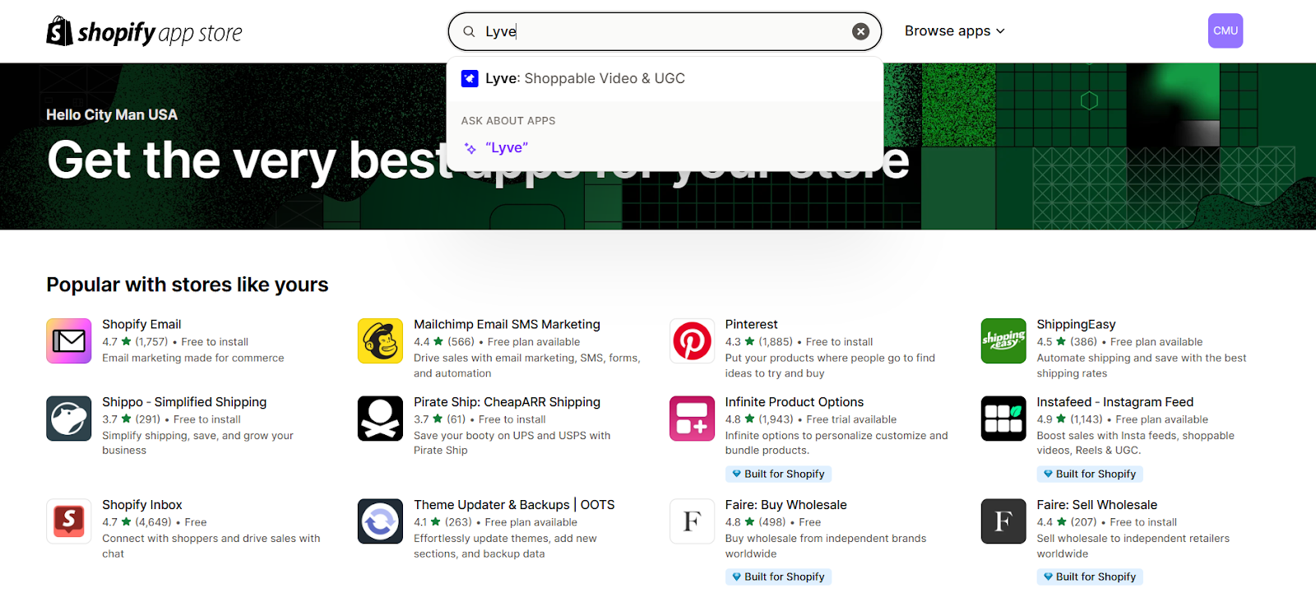Screen dimensions: 1316x607
Task: Click Pirate Ship skull icon
Action: tap(380, 419)
